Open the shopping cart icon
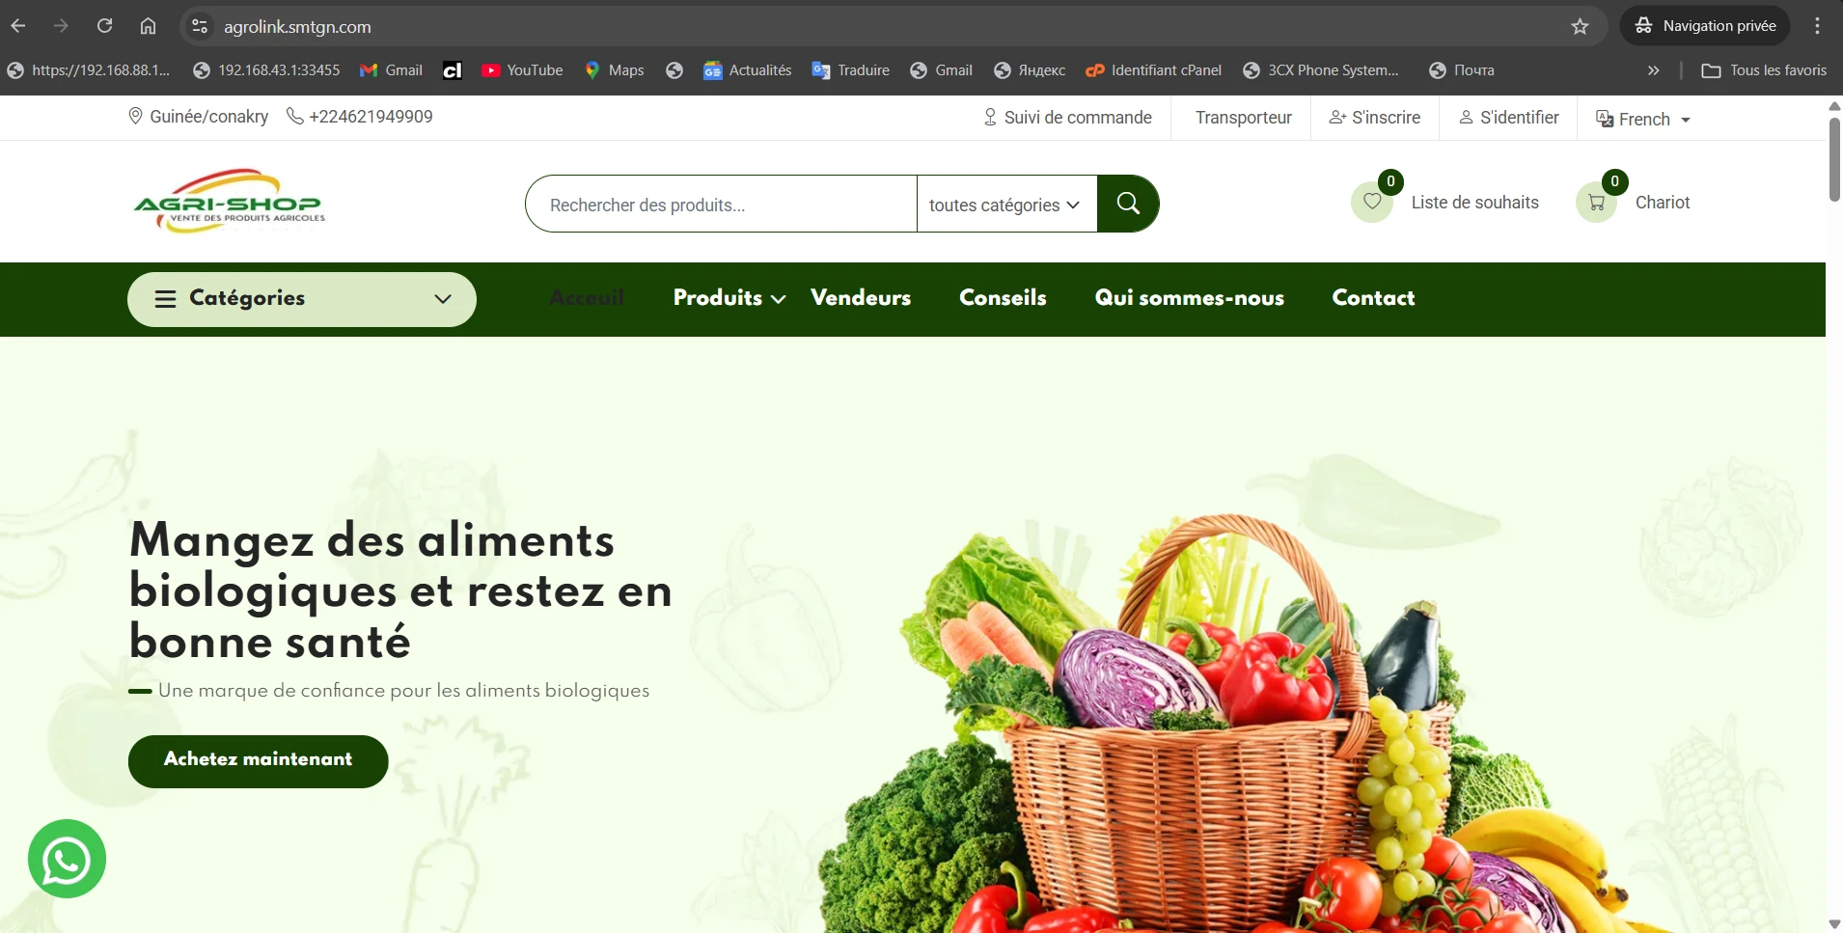 pyautogui.click(x=1596, y=203)
